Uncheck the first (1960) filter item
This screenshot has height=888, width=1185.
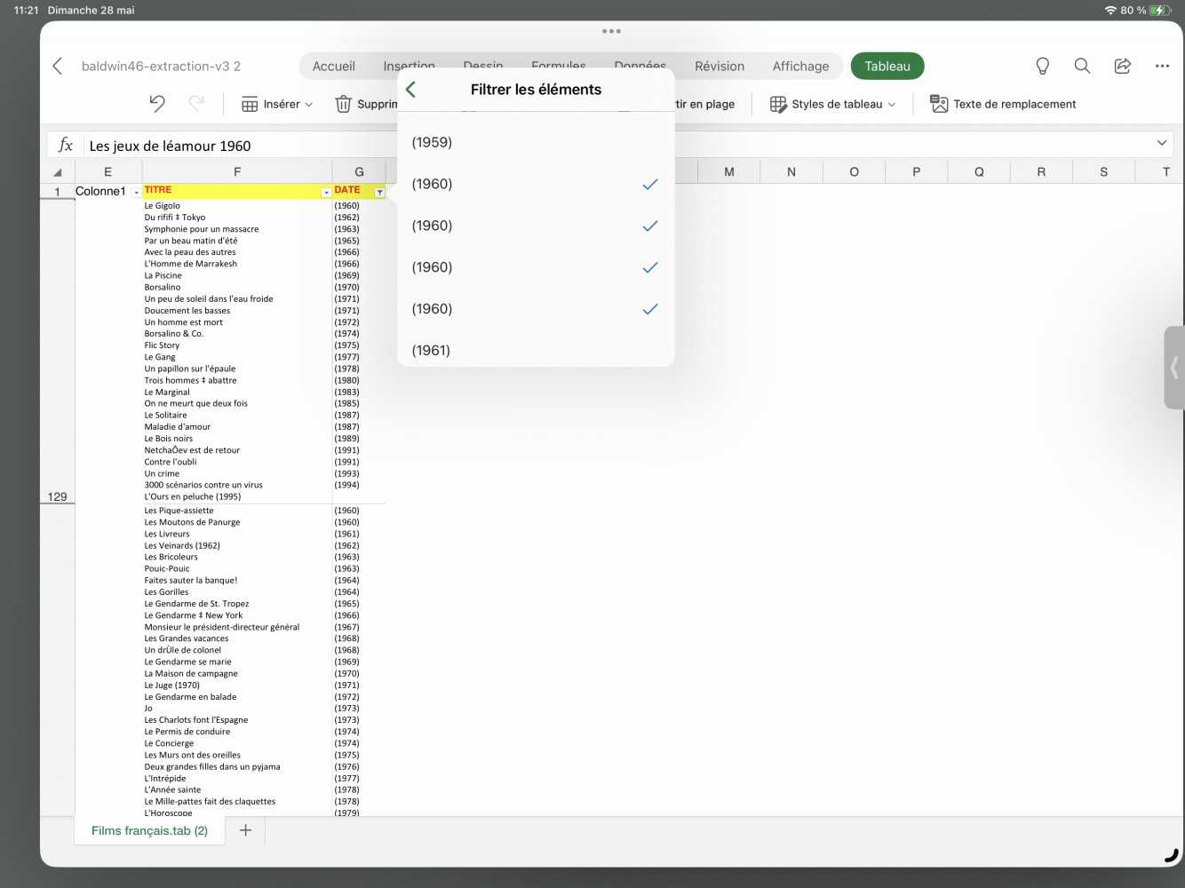point(535,184)
